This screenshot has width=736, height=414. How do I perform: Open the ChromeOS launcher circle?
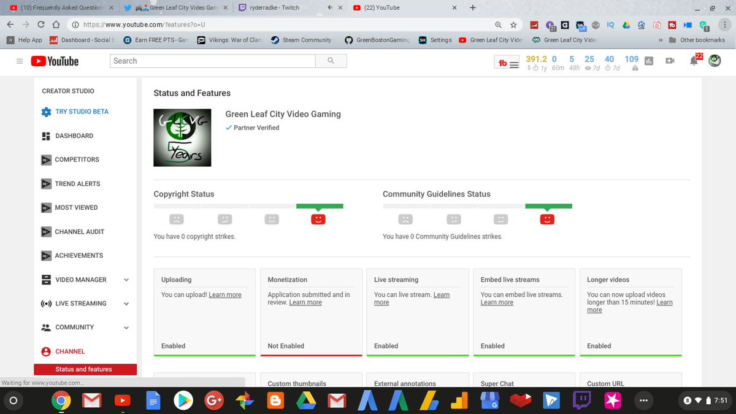pos(14,401)
